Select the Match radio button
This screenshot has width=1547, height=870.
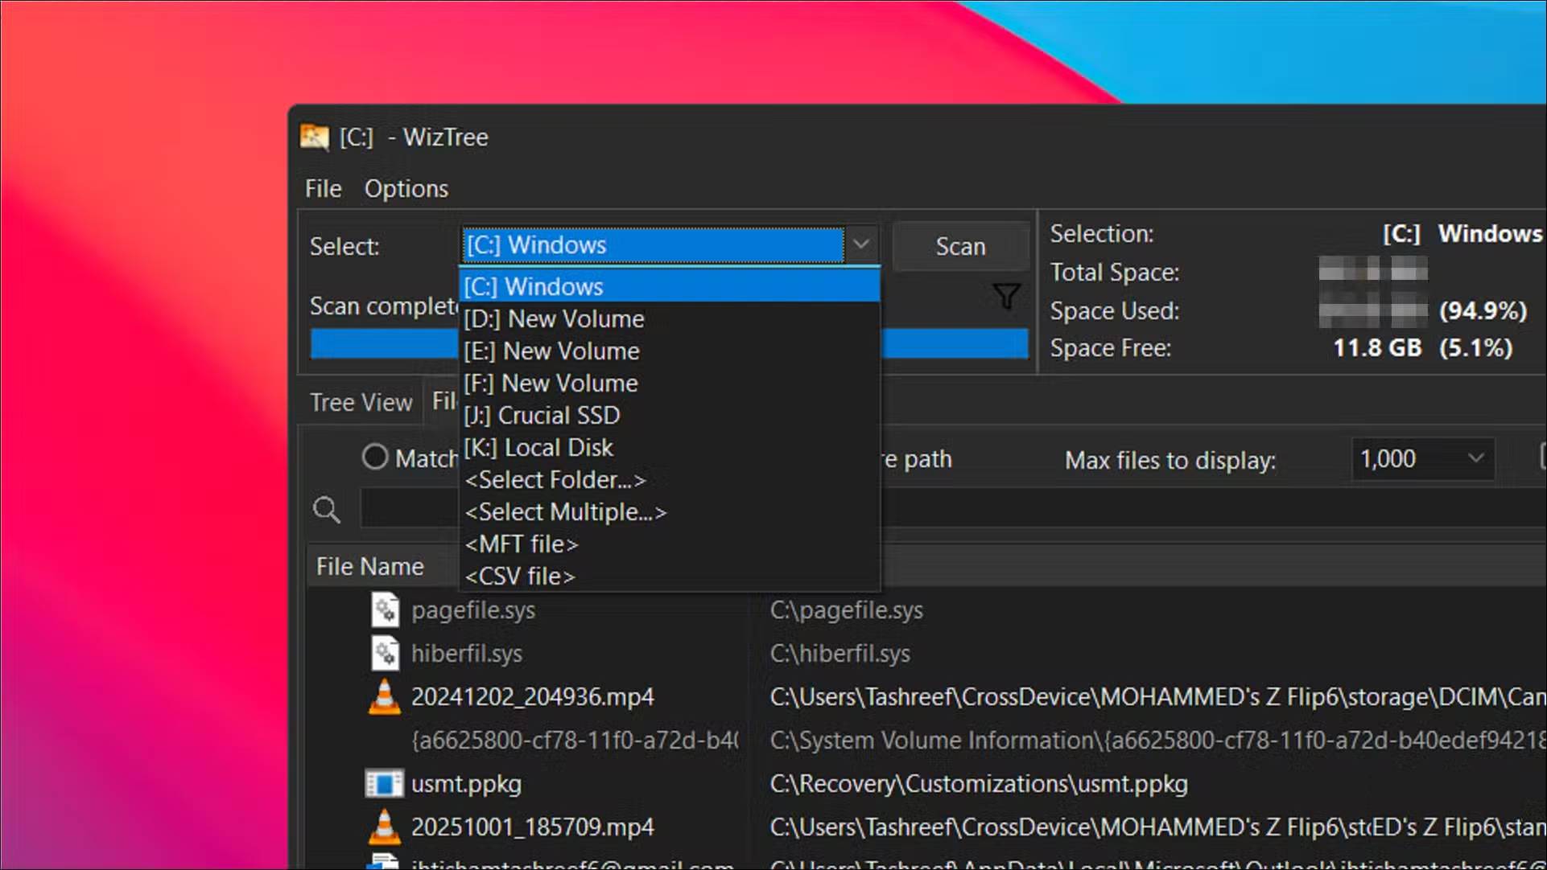coord(375,457)
